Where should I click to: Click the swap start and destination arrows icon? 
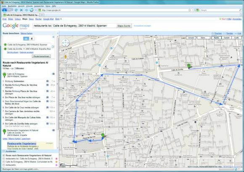click(53, 47)
